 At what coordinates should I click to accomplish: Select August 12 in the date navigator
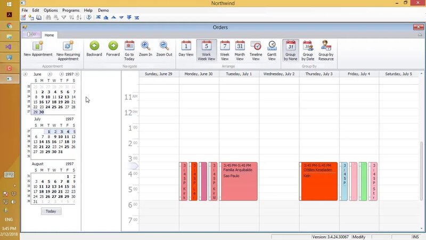tap(48, 187)
